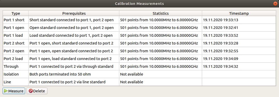Click the green Measure play icon
This screenshot has height=97, width=279.
(6, 91)
